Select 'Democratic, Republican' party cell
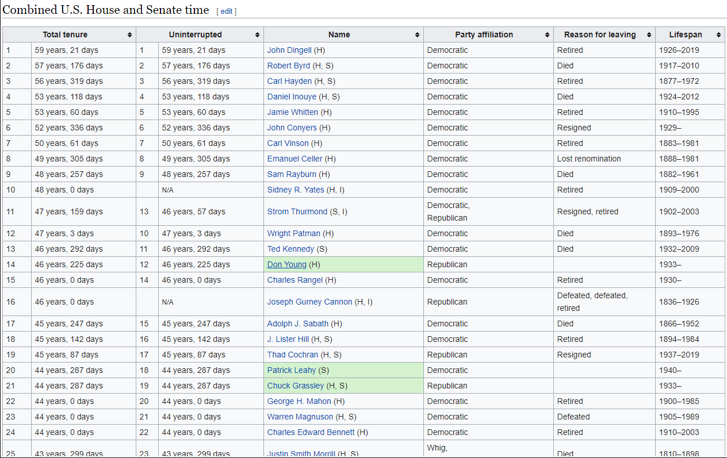The height and width of the screenshot is (458, 727). 488,211
